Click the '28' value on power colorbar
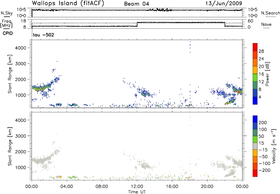Image resolution: width=280 pixels, height=194 pixels. point(261,51)
